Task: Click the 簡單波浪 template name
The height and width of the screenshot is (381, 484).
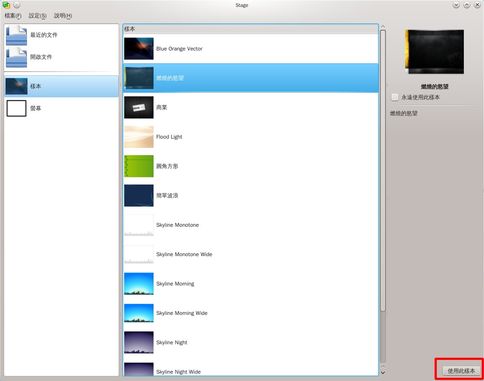Action: pyautogui.click(x=167, y=196)
